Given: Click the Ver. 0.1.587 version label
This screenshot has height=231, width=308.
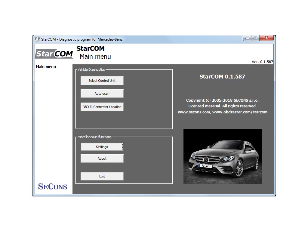Looking at the screenshot, I should [x=262, y=62].
